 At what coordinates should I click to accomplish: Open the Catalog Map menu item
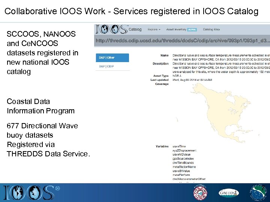coord(211,30)
